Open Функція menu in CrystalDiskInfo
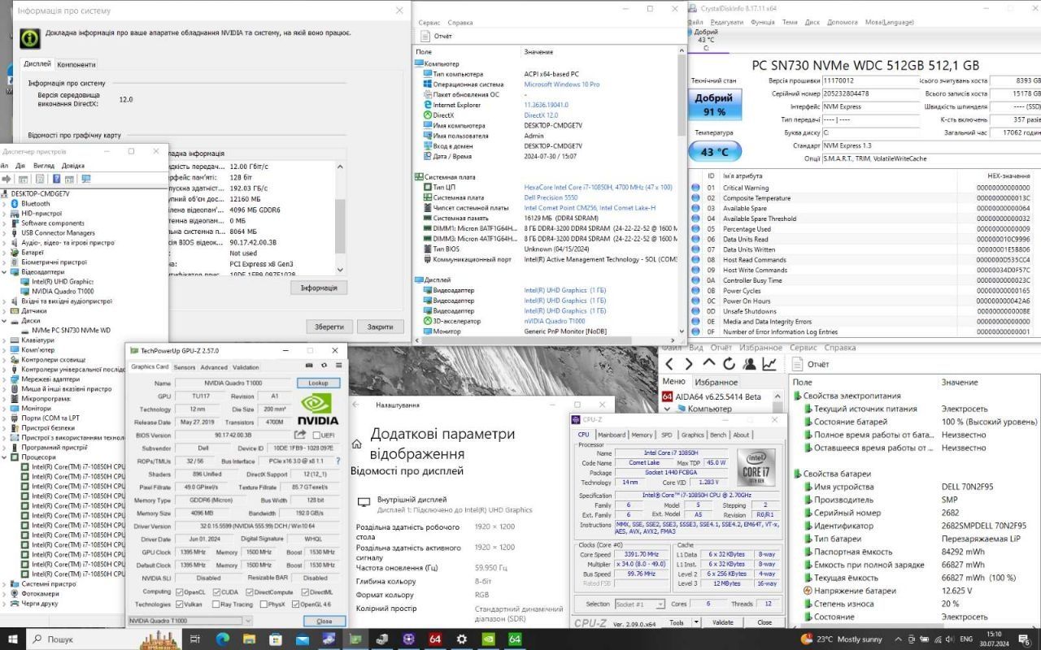This screenshot has height=650, width=1041. pos(763,22)
